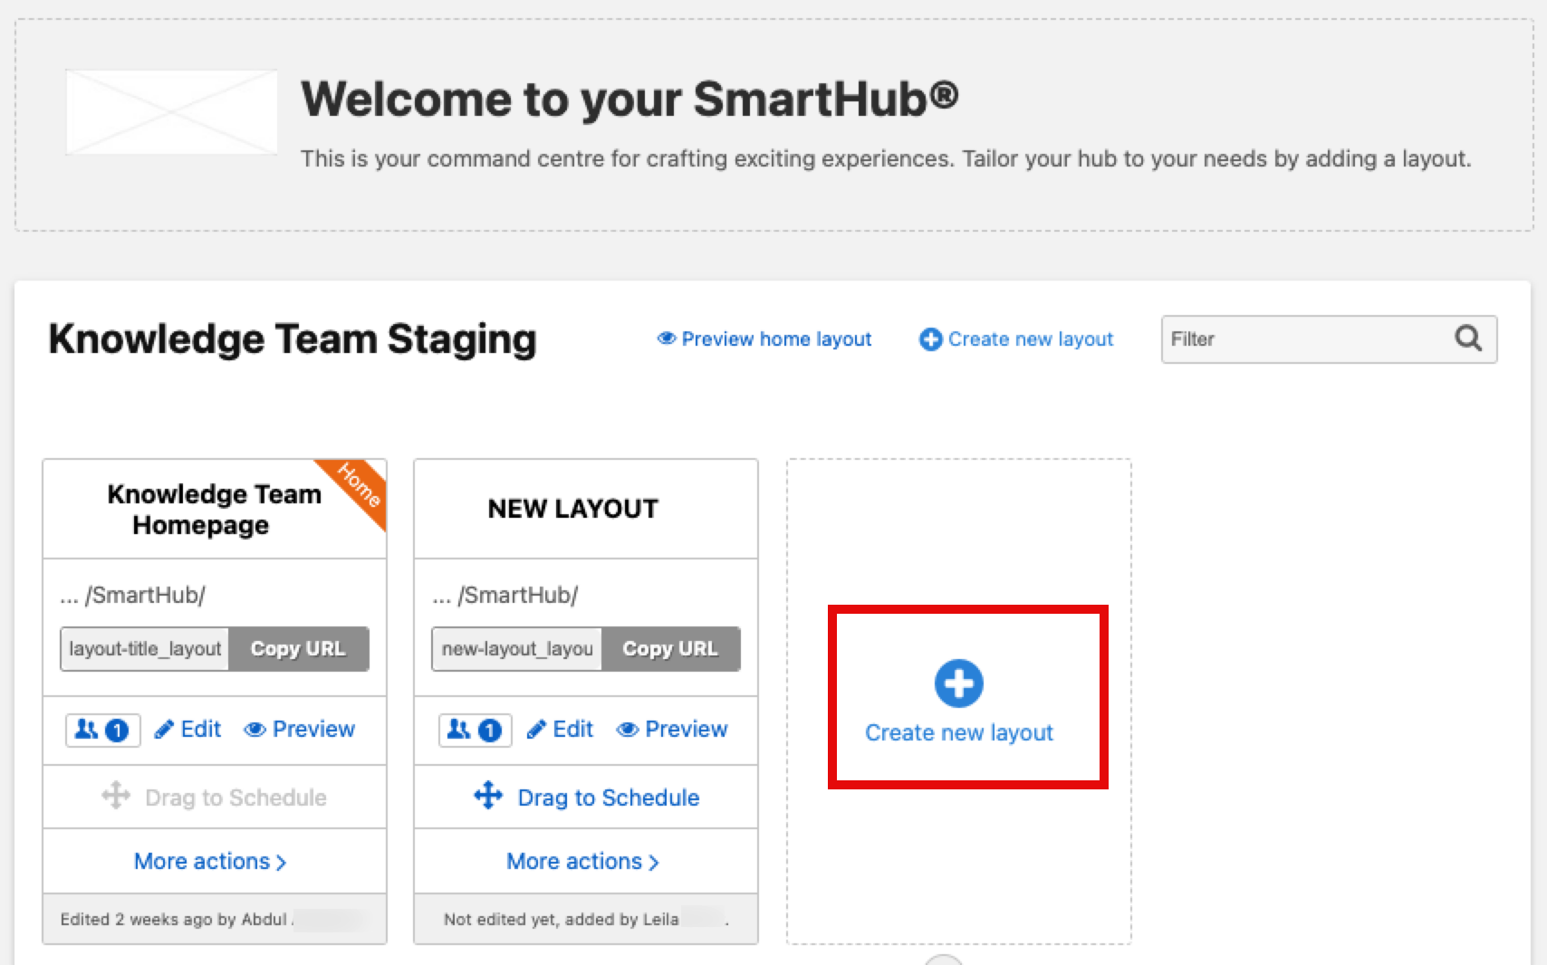Click the large plus icon in empty layout card

(x=958, y=683)
